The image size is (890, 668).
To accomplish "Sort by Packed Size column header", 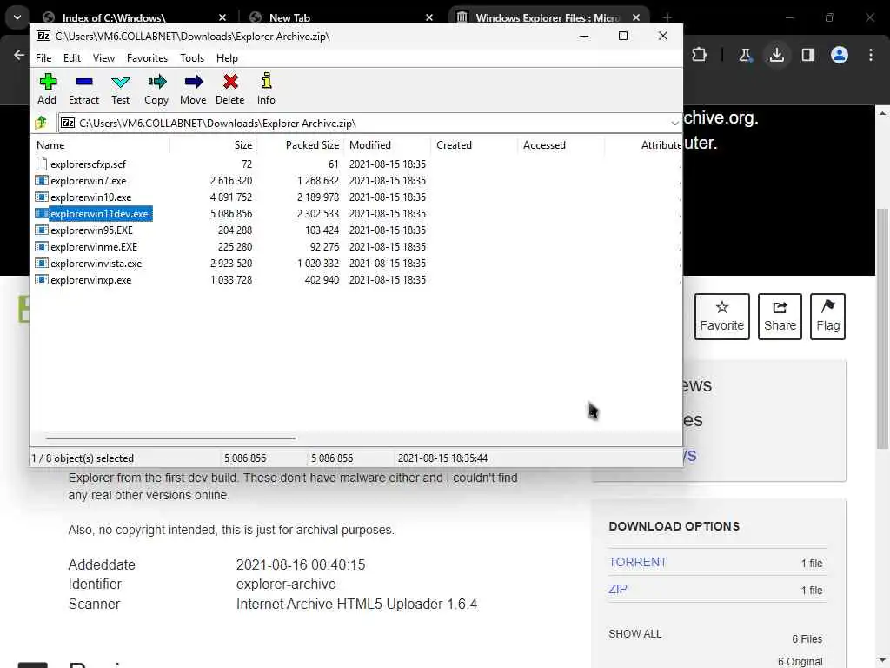I will pyautogui.click(x=300, y=145).
